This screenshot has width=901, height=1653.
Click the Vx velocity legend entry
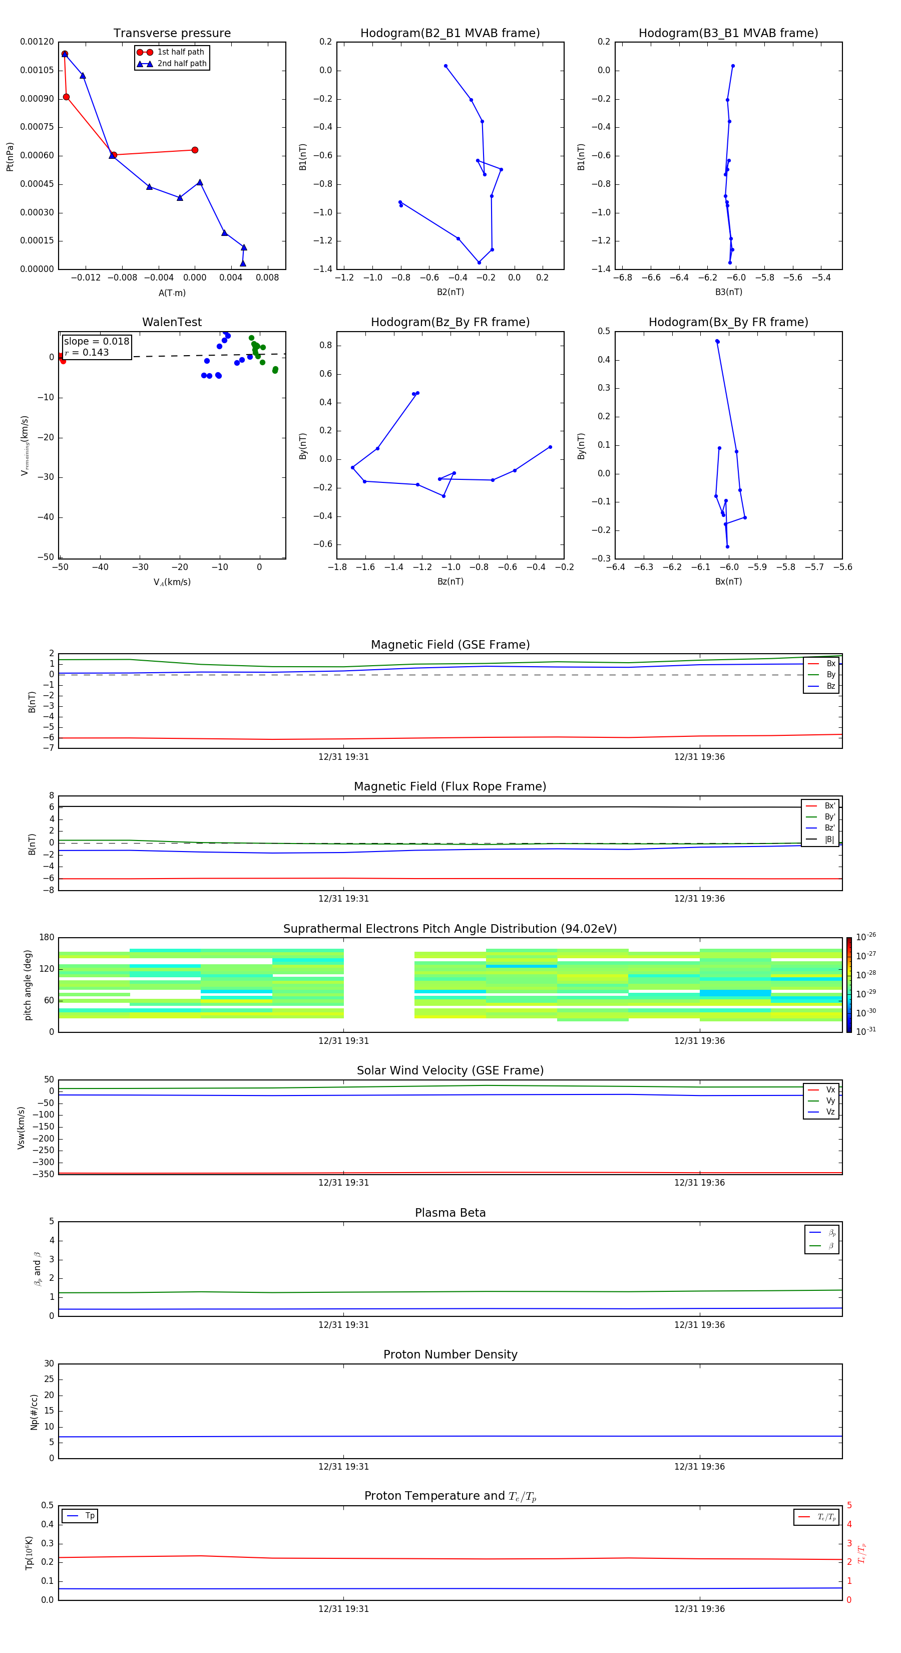(821, 1089)
